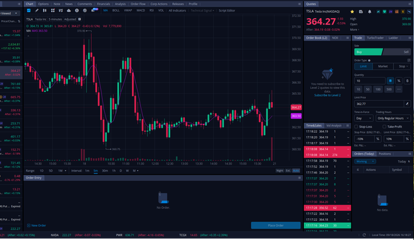Image resolution: width=414 pixels, height=240 pixels.
Task: Select the chart type icon in chart toolbar
Action: pyautogui.click(x=28, y=10)
